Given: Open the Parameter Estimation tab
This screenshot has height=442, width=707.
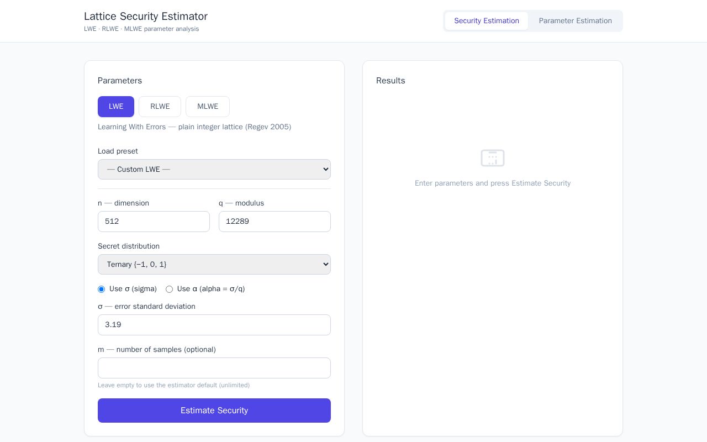Looking at the screenshot, I should 576,21.
